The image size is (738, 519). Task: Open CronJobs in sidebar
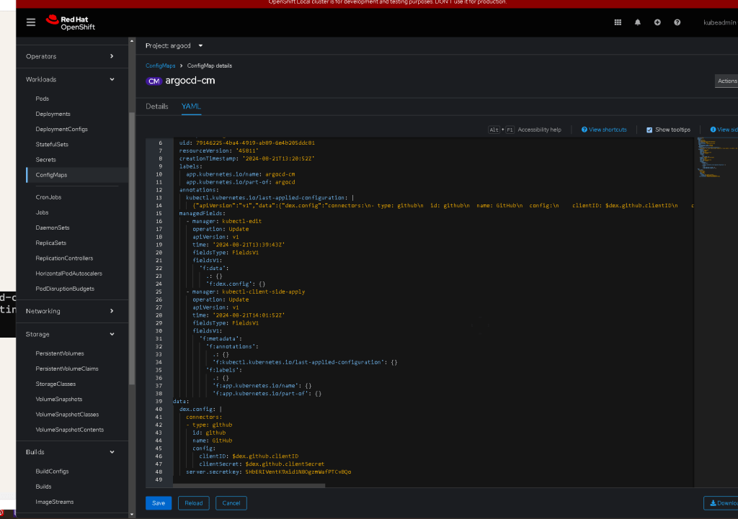48,197
